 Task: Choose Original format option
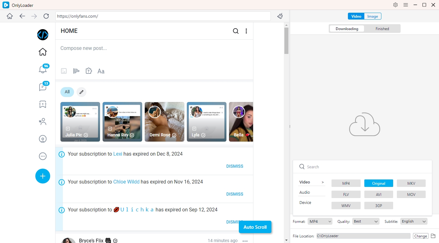[x=379, y=183]
